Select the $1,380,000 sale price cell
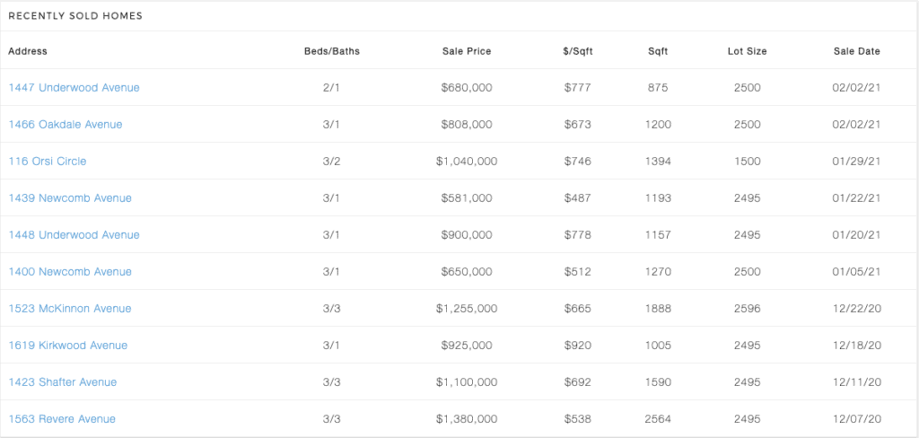Image resolution: width=919 pixels, height=438 pixels. [x=467, y=419]
